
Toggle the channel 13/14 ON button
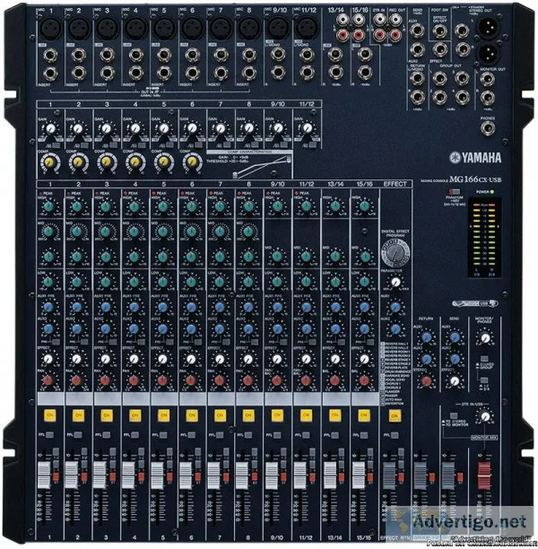pos(334,415)
